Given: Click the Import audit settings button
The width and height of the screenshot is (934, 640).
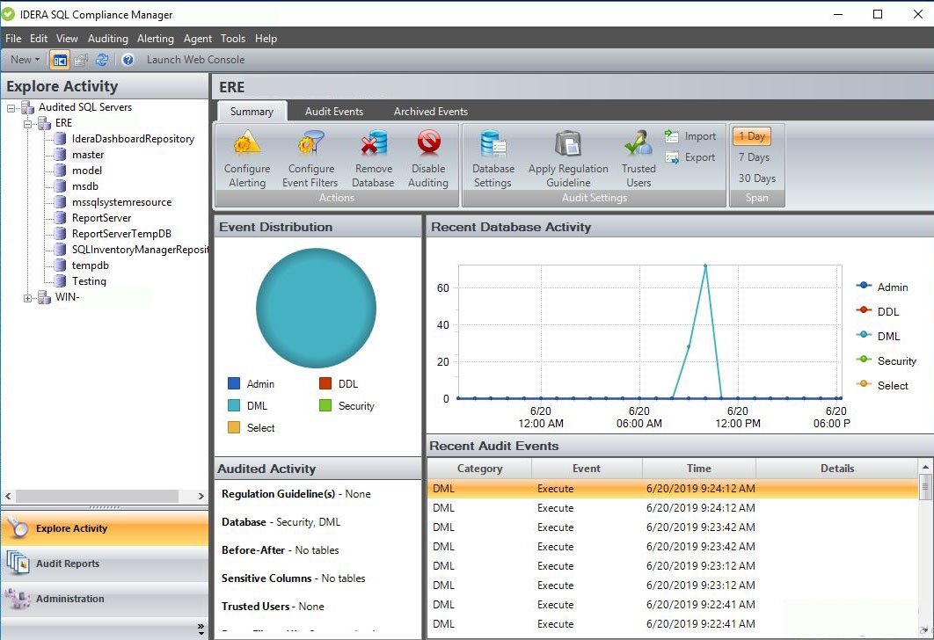Looking at the screenshot, I should 690,136.
